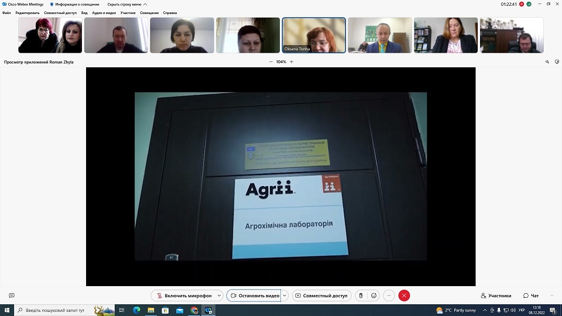Open the Windows Start menu
562x316 pixels.
[7, 310]
